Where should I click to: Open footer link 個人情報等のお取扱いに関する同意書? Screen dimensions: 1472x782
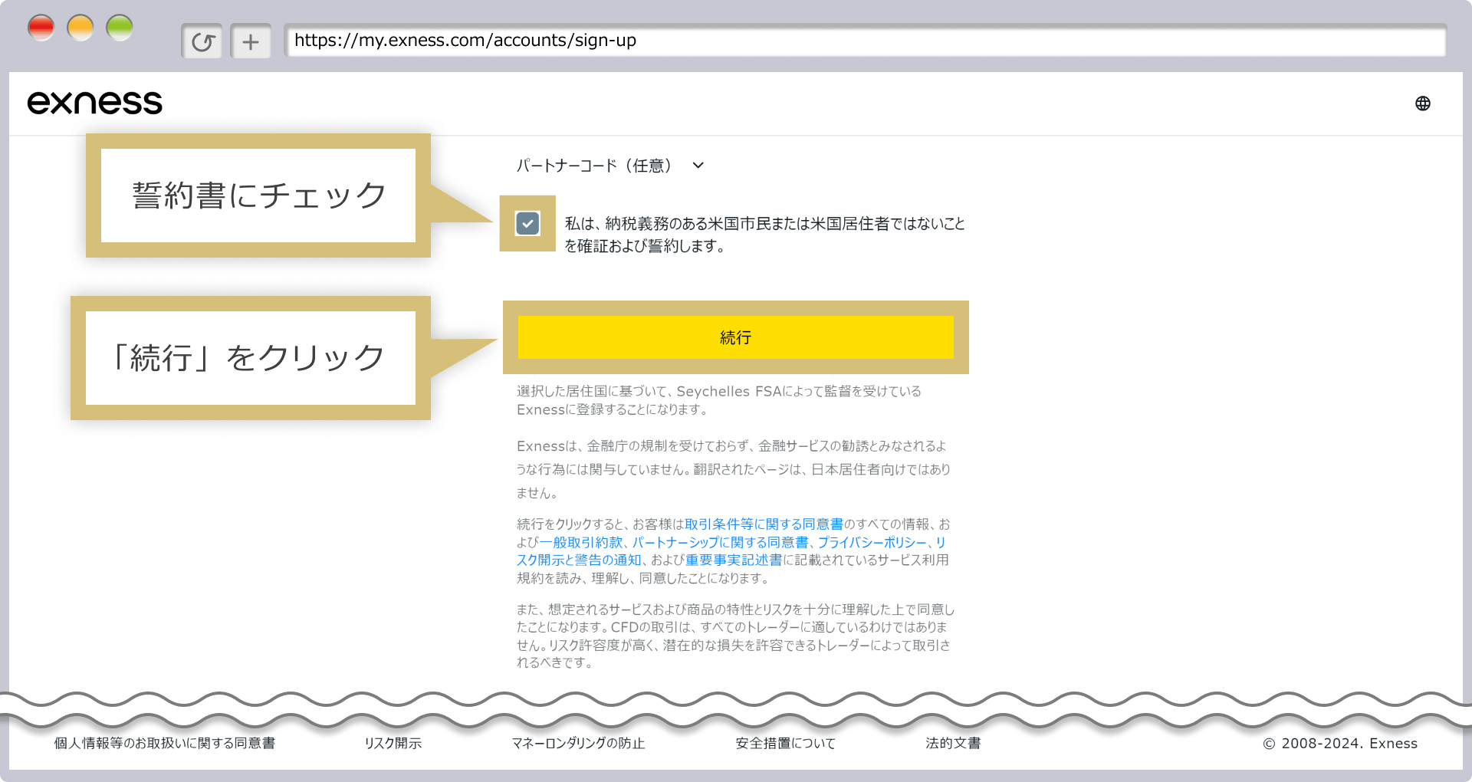tap(165, 743)
